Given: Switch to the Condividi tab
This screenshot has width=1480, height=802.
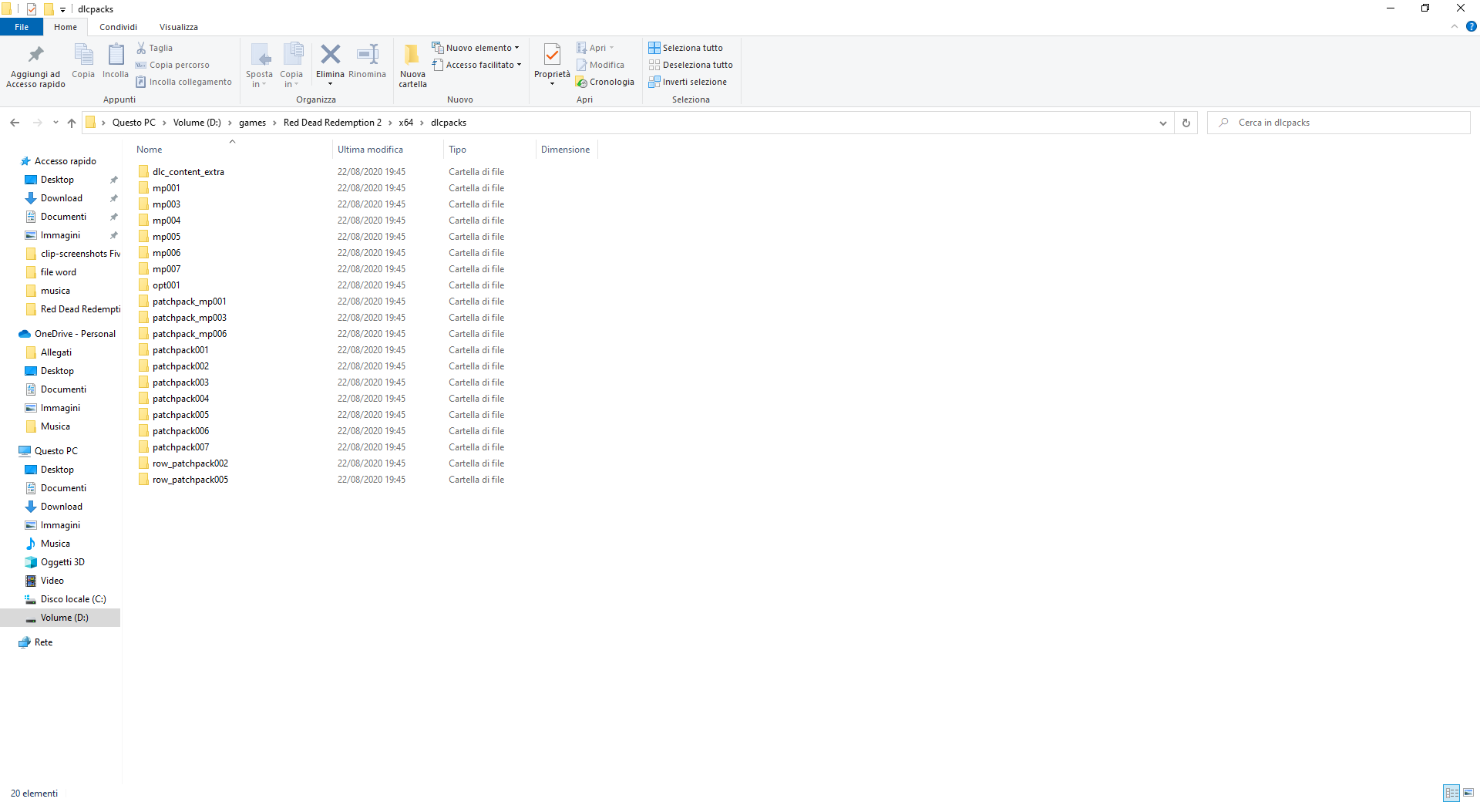Looking at the screenshot, I should point(118,27).
